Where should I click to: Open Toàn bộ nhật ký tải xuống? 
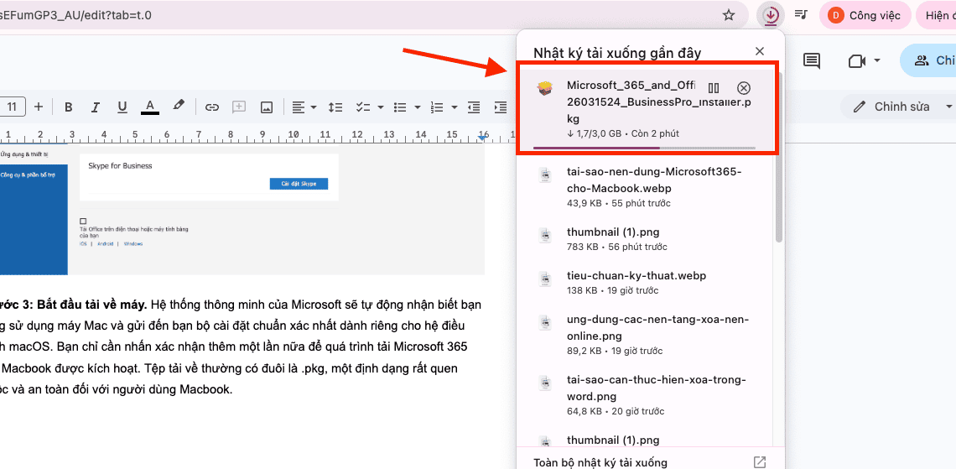[x=600, y=463]
